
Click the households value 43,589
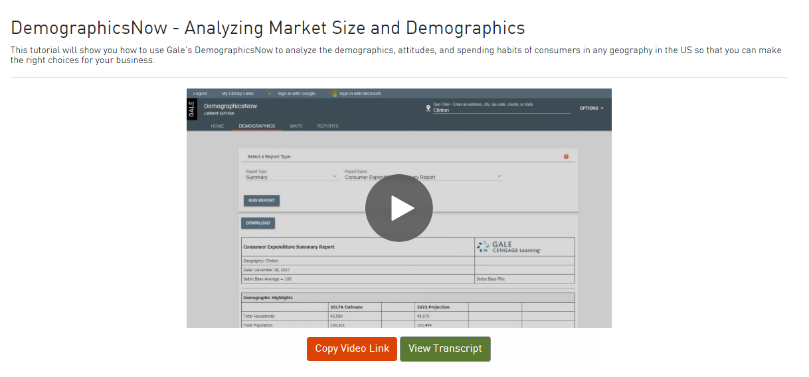(337, 316)
